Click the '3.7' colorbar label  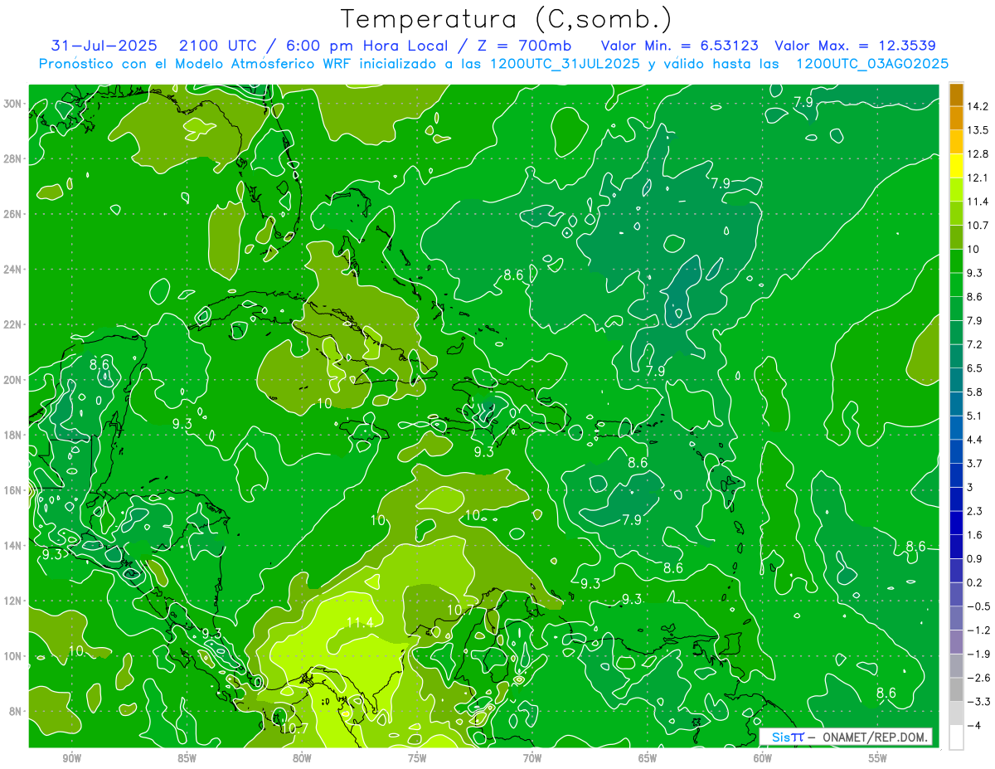click(x=974, y=464)
